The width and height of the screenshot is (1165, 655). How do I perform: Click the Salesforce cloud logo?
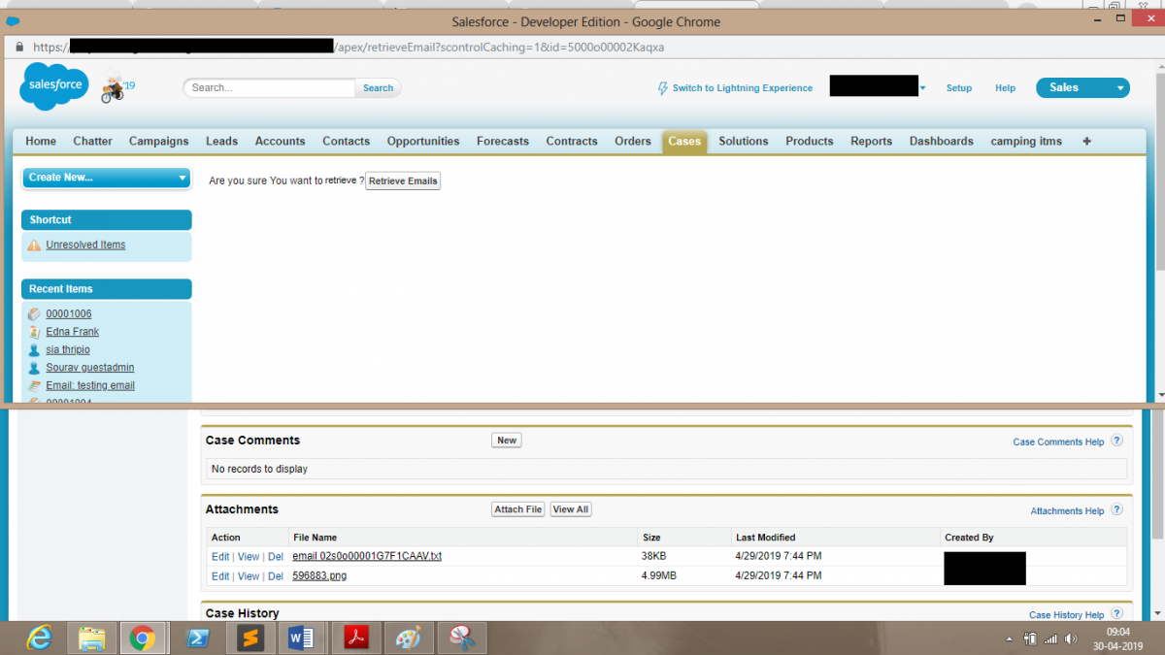point(53,85)
